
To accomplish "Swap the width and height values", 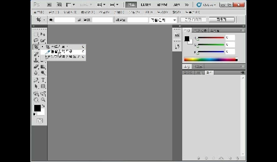I will coord(79,20).
